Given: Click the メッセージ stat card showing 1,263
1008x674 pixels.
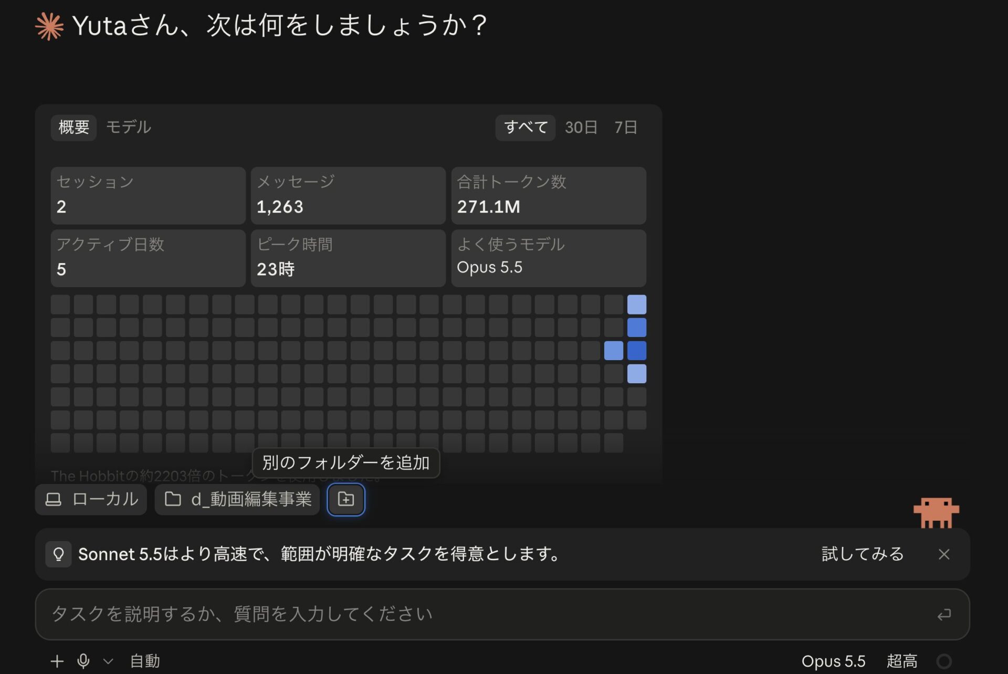Looking at the screenshot, I should pyautogui.click(x=348, y=196).
